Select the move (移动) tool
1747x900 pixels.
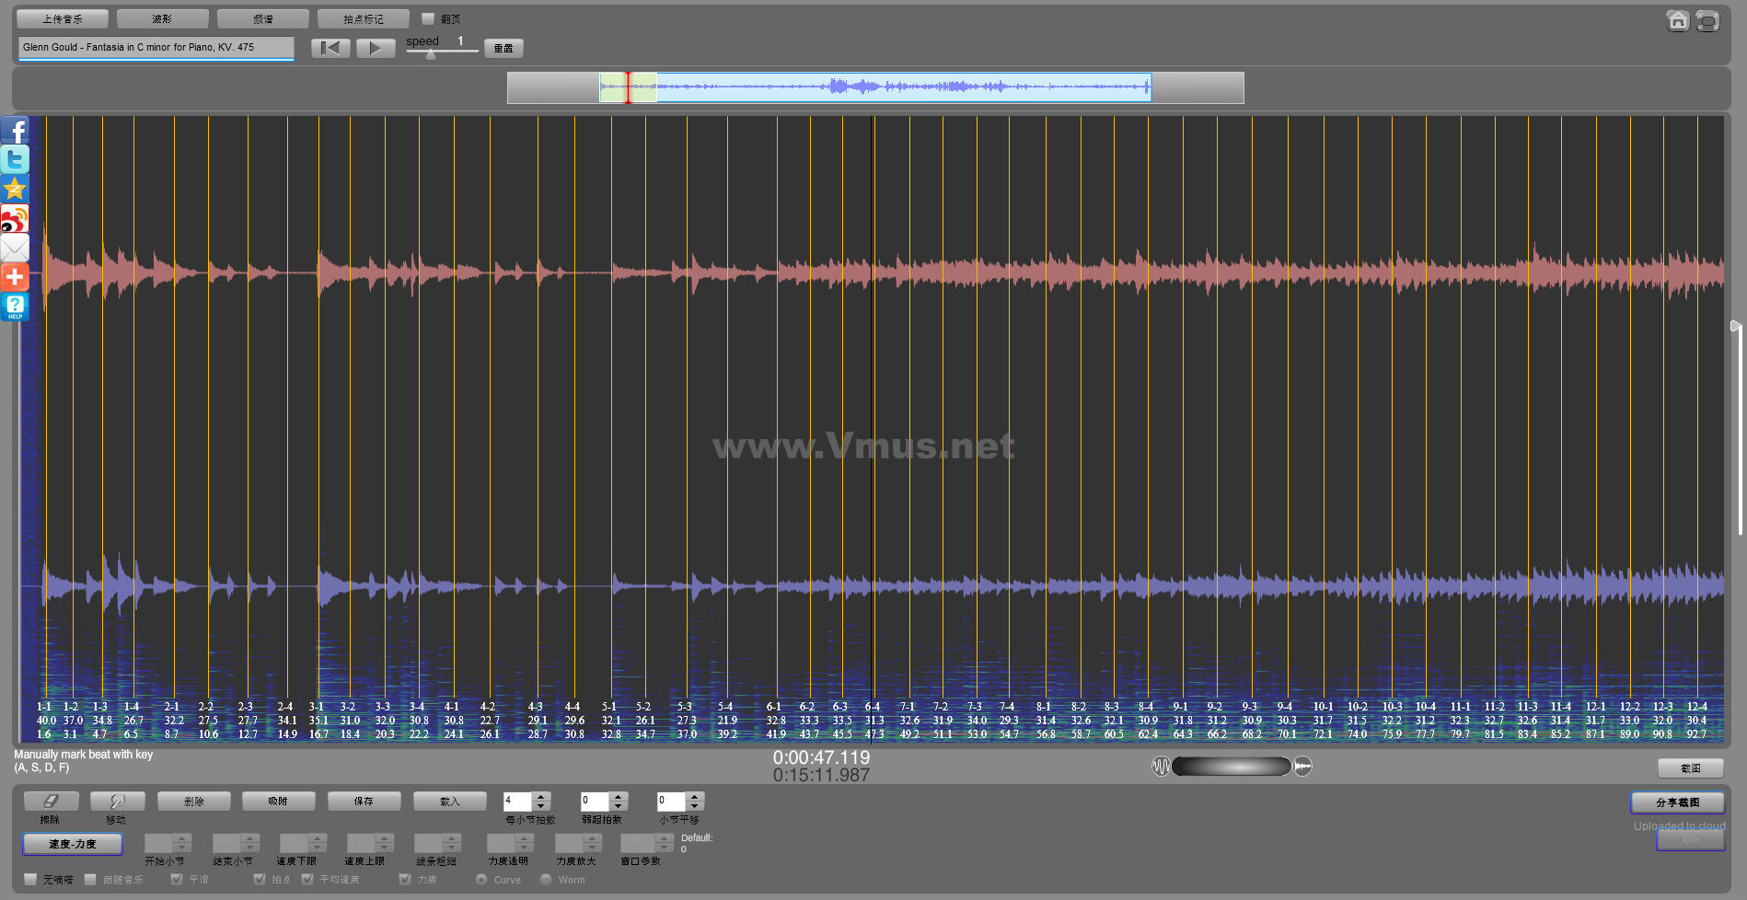click(x=117, y=802)
